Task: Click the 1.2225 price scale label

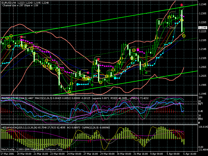Action: click(203, 31)
